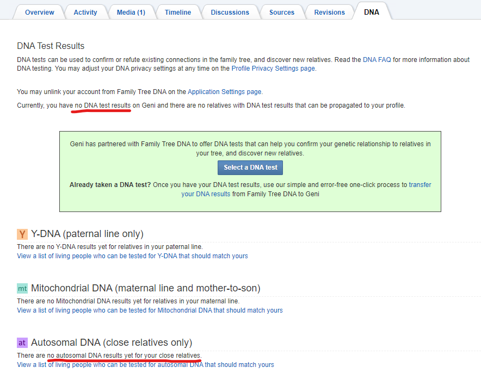This screenshot has width=481, height=386.
Task: View the Revisions tab
Action: [329, 12]
